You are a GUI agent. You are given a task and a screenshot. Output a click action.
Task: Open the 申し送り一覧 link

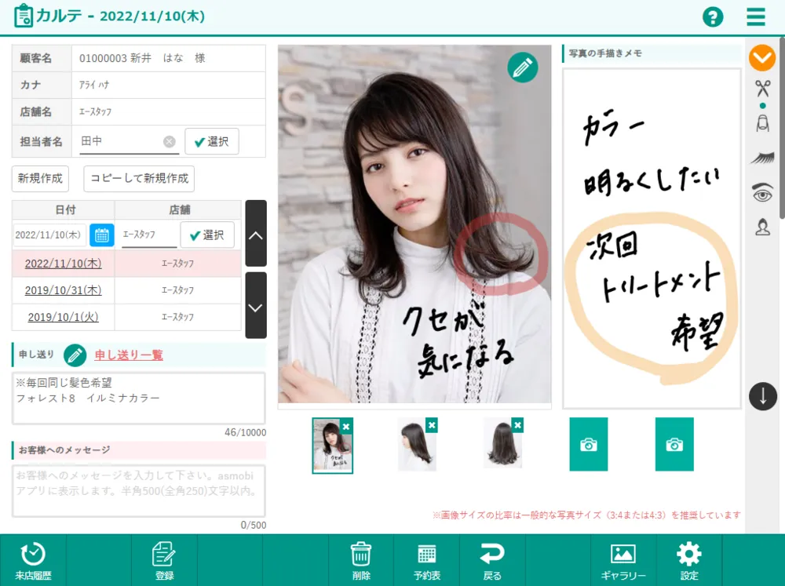[129, 355]
